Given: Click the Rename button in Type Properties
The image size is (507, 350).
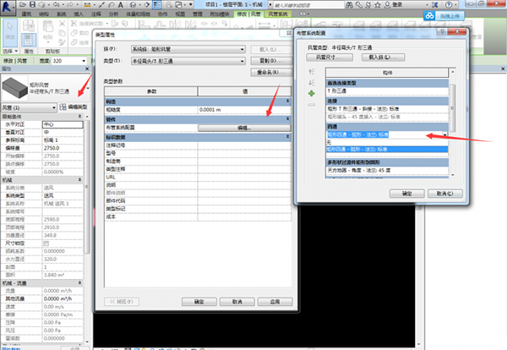Looking at the screenshot, I should [x=271, y=72].
